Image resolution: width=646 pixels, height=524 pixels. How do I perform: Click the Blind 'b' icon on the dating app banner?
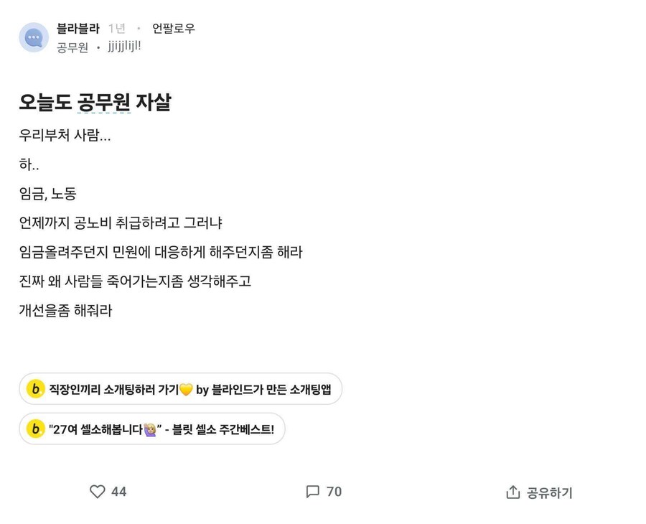(34, 388)
